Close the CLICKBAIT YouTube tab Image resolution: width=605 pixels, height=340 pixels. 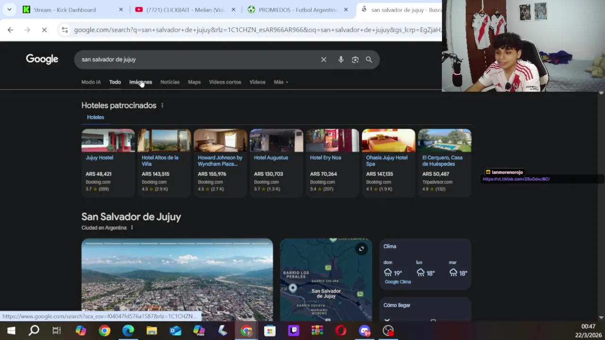[233, 9]
